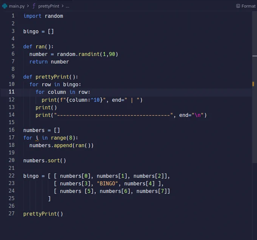This screenshot has height=240, width=257.
Task: Click 'bingo = []' on line 3
Action: pos(38,31)
